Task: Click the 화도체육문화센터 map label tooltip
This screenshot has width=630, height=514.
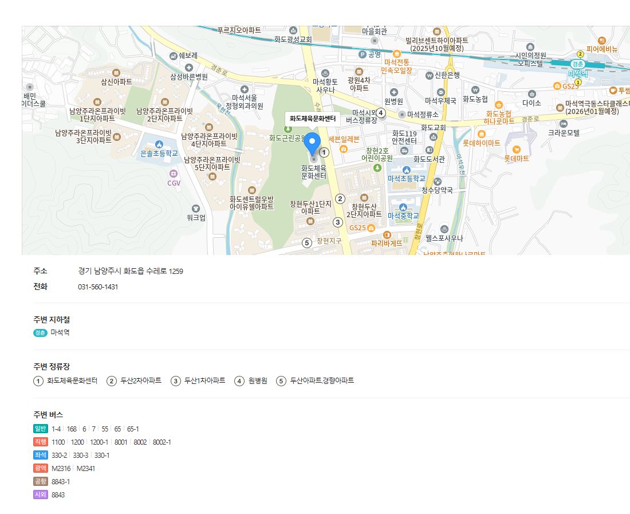Action: click(312, 119)
